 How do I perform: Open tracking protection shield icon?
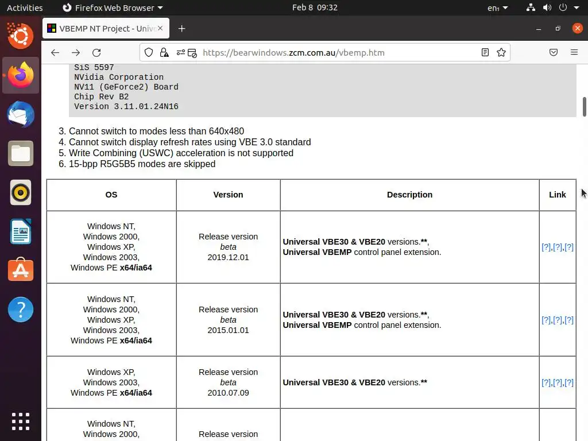point(149,52)
